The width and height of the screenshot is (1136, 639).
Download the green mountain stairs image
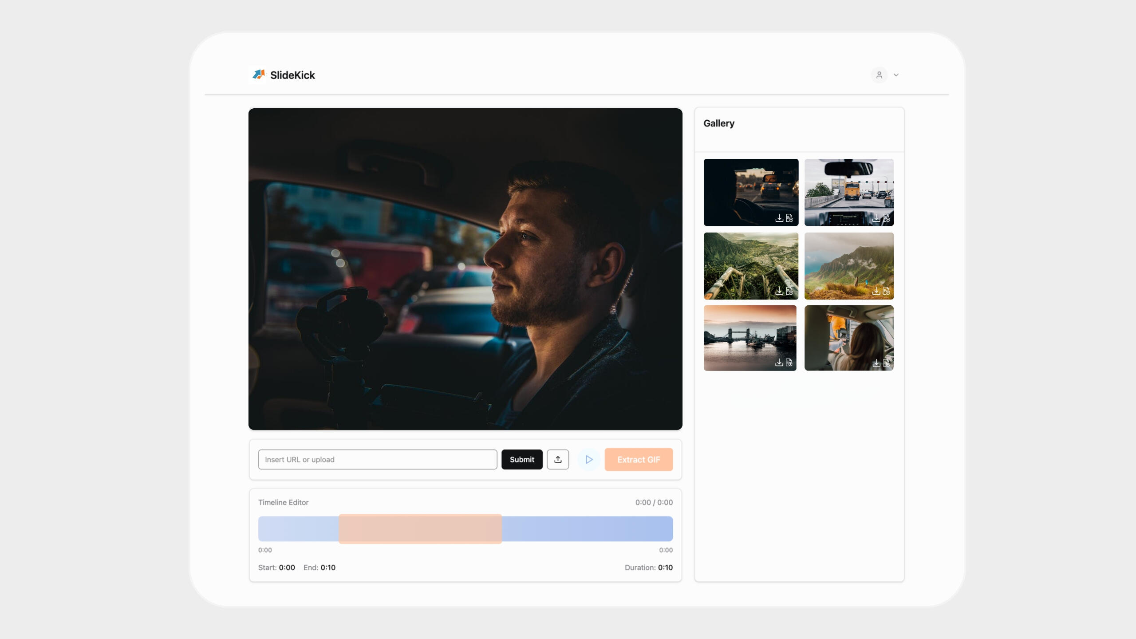pyautogui.click(x=779, y=291)
